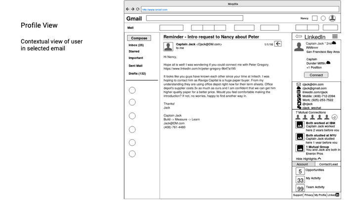Click the browser back arrow
This screenshot has height=200, width=356.
click(128, 9)
